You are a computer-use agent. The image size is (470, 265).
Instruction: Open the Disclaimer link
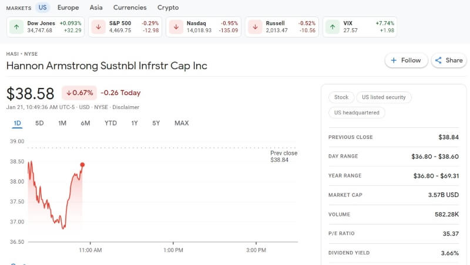(126, 107)
